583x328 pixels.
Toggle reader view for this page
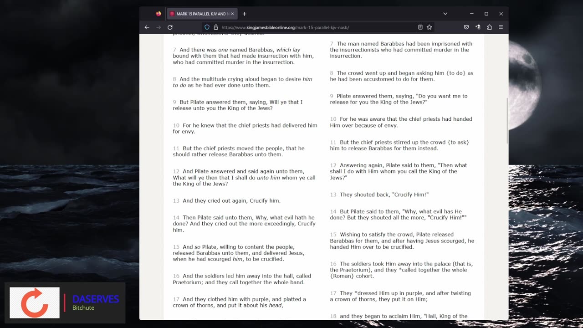tap(420, 27)
